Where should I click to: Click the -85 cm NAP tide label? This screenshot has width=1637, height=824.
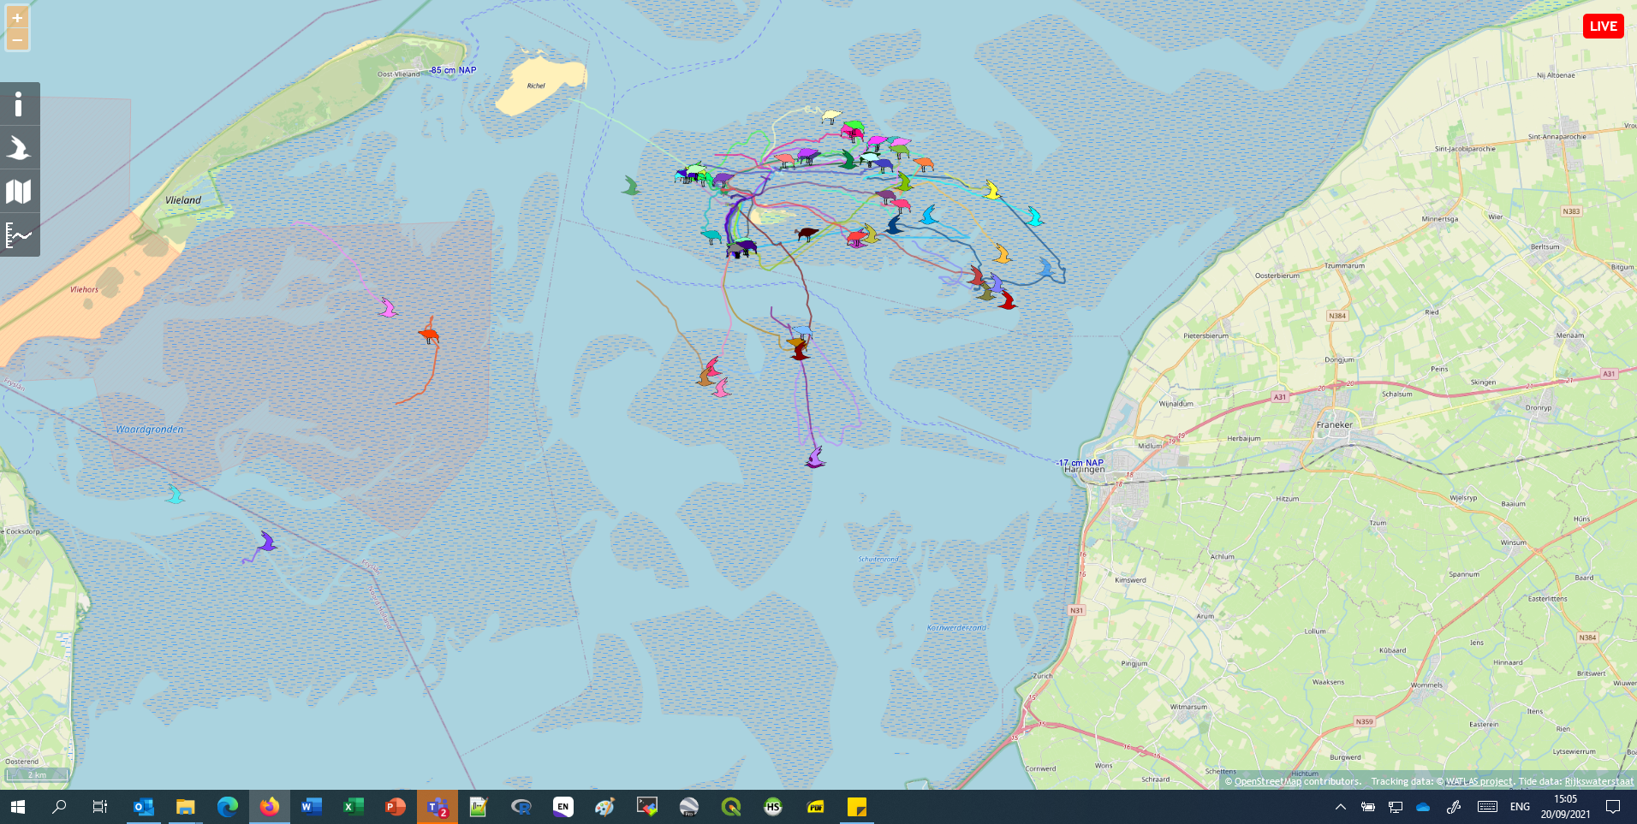point(453,70)
